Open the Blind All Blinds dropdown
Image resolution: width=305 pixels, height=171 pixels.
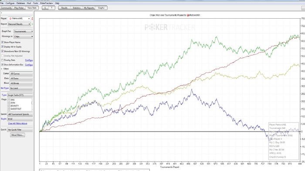[x=21, y=83]
